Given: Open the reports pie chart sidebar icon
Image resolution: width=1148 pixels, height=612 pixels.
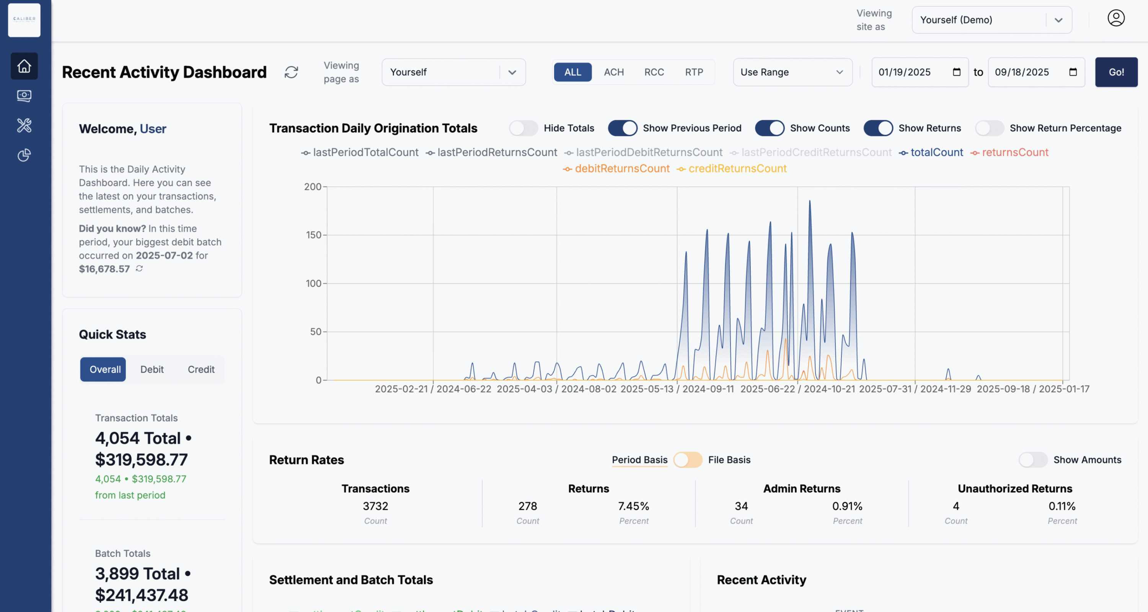Looking at the screenshot, I should [x=24, y=155].
